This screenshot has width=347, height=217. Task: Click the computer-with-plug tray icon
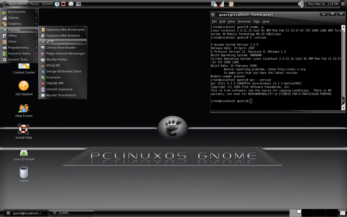point(214,4)
